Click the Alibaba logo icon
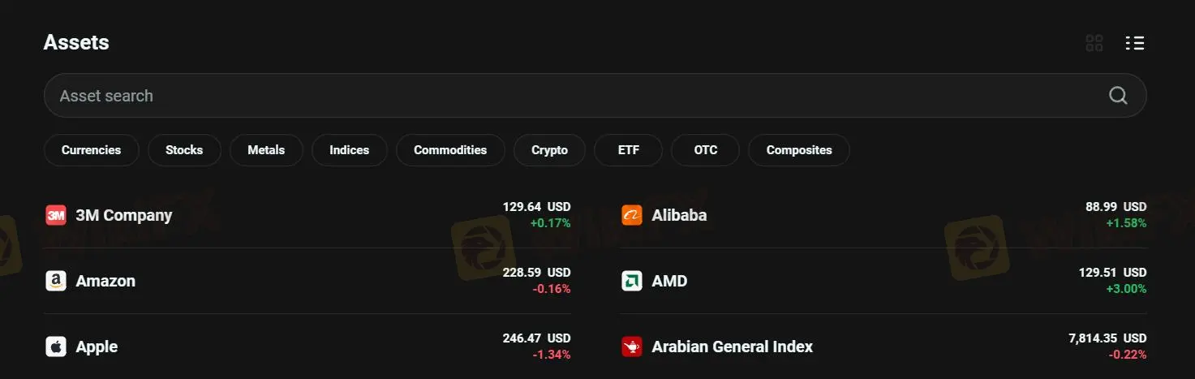This screenshot has height=379, width=1195. [632, 215]
